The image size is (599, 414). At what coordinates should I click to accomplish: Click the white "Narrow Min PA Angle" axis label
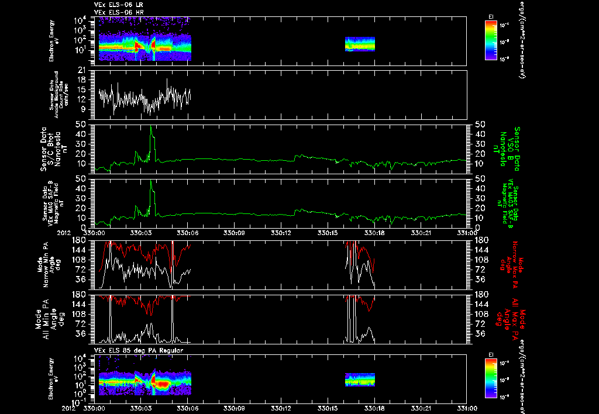point(49,265)
